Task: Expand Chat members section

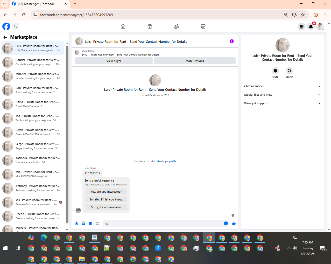Action: tap(282, 86)
